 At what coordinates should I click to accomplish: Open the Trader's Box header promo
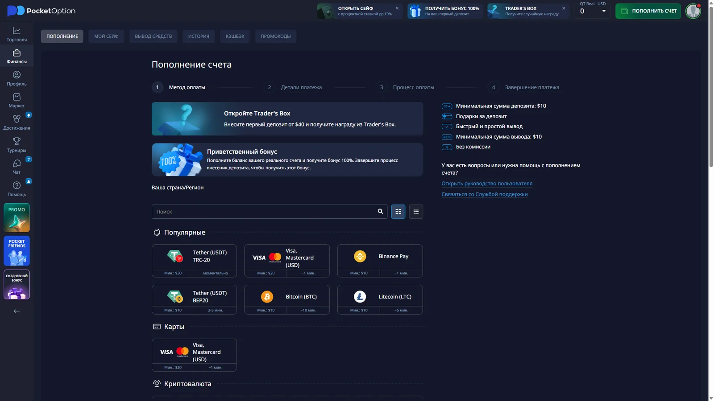coord(528,11)
